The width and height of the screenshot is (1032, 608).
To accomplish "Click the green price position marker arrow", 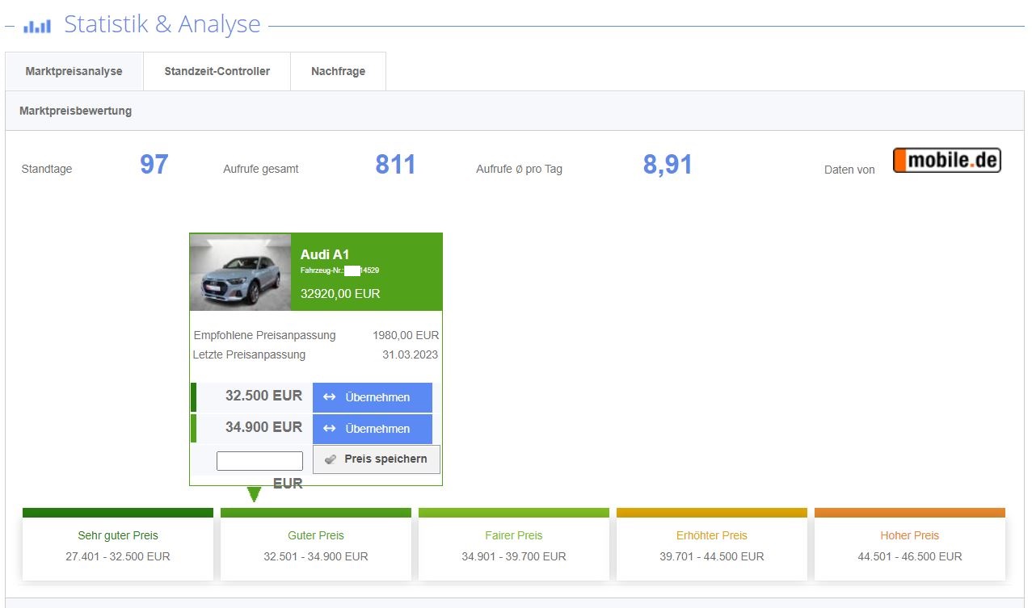I will click(x=255, y=494).
